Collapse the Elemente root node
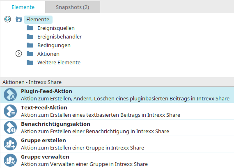The image size is (234, 168). tap(8, 19)
